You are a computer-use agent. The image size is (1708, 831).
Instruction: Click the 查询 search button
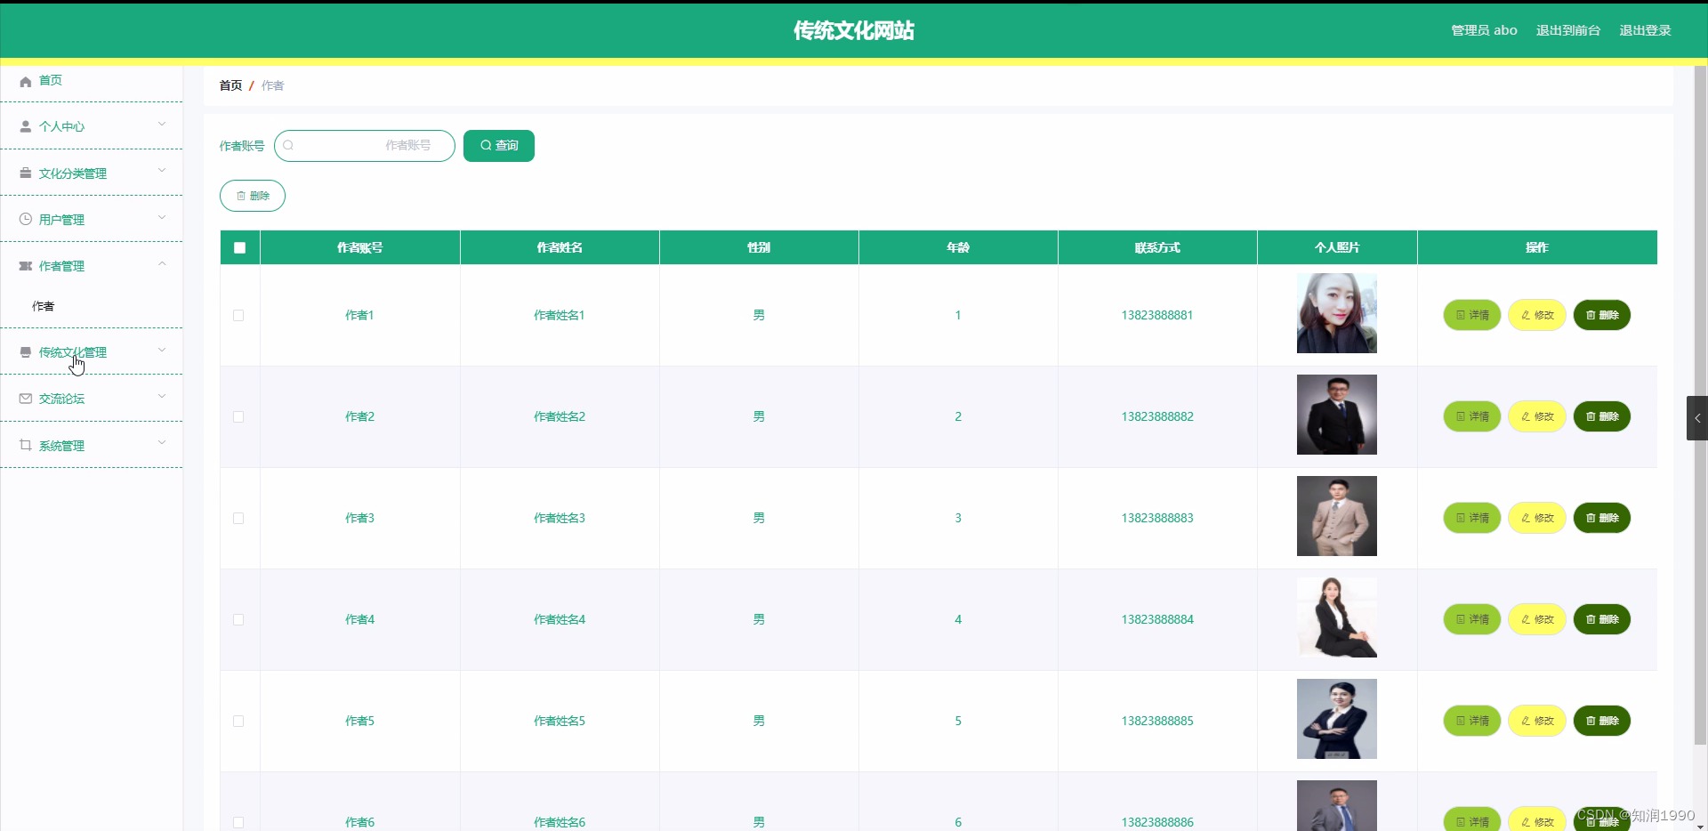[x=497, y=145]
